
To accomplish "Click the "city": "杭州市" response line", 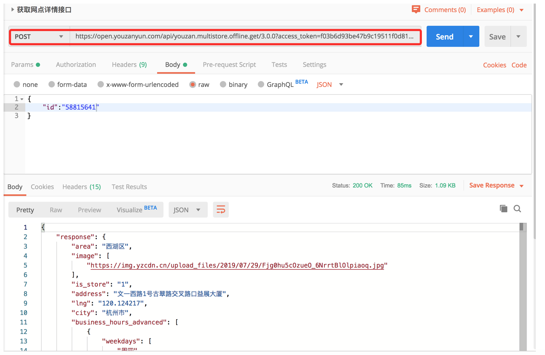I will [x=102, y=313].
